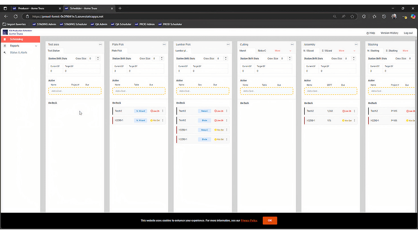Click the favorites star in address bar
The width and height of the screenshot is (418, 234).
pos(354,16)
